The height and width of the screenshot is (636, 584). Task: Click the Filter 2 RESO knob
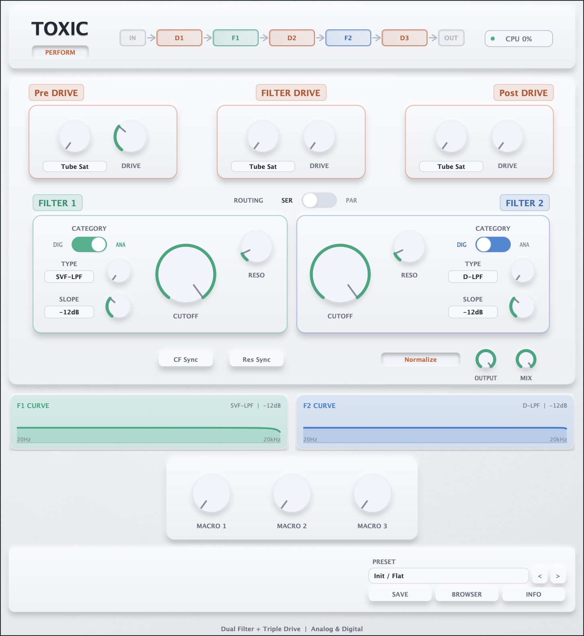pos(409,246)
